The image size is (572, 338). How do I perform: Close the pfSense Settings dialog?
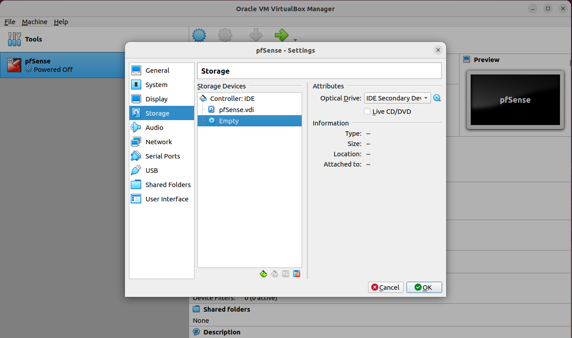438,50
